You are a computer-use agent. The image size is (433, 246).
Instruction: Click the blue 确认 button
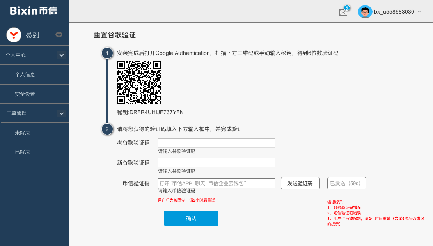pyautogui.click(x=191, y=218)
